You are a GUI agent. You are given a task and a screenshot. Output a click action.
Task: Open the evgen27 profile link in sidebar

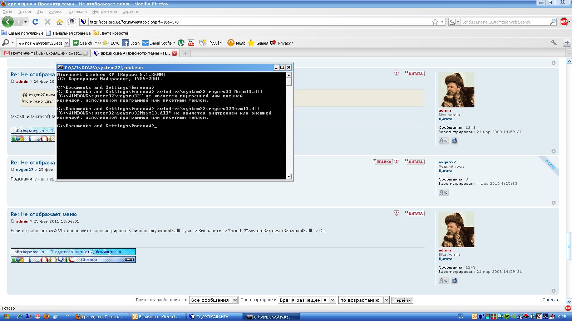click(x=447, y=162)
